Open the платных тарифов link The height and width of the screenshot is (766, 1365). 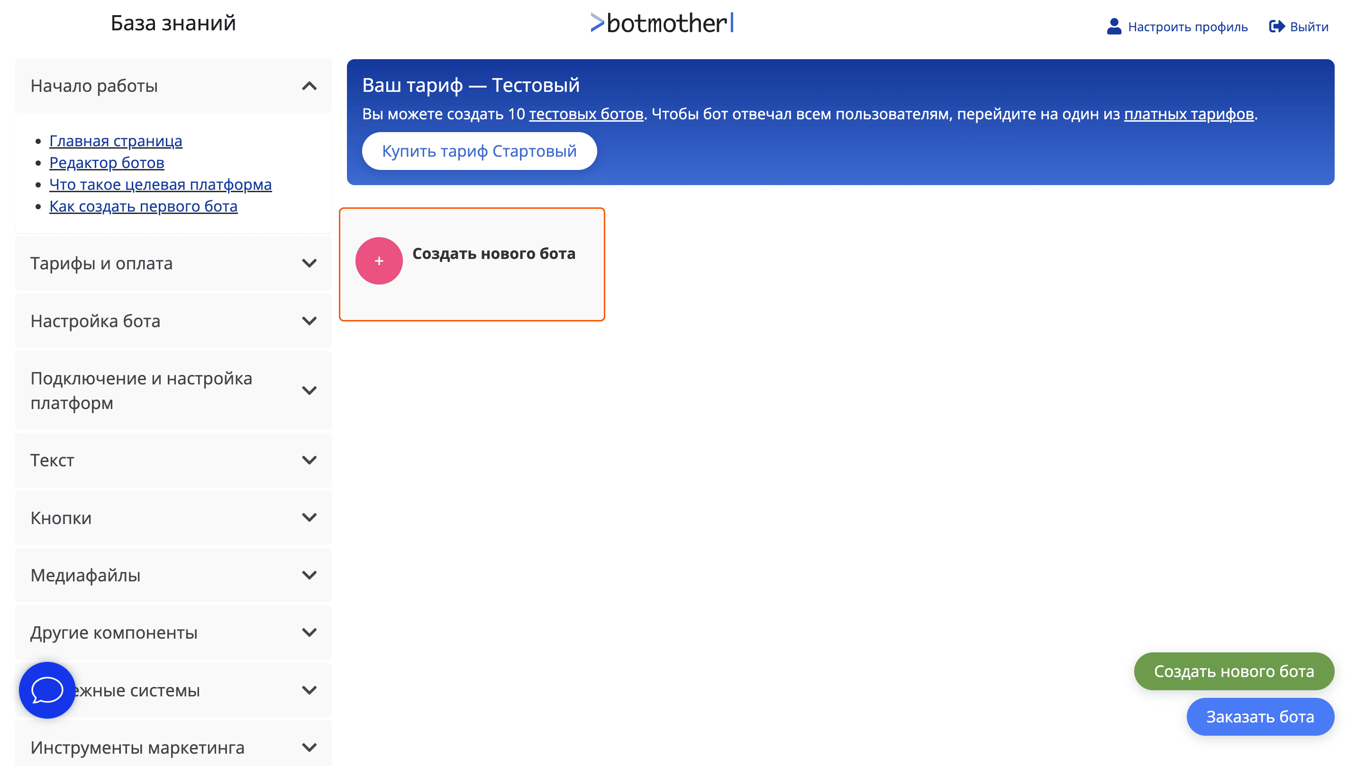coord(1189,114)
